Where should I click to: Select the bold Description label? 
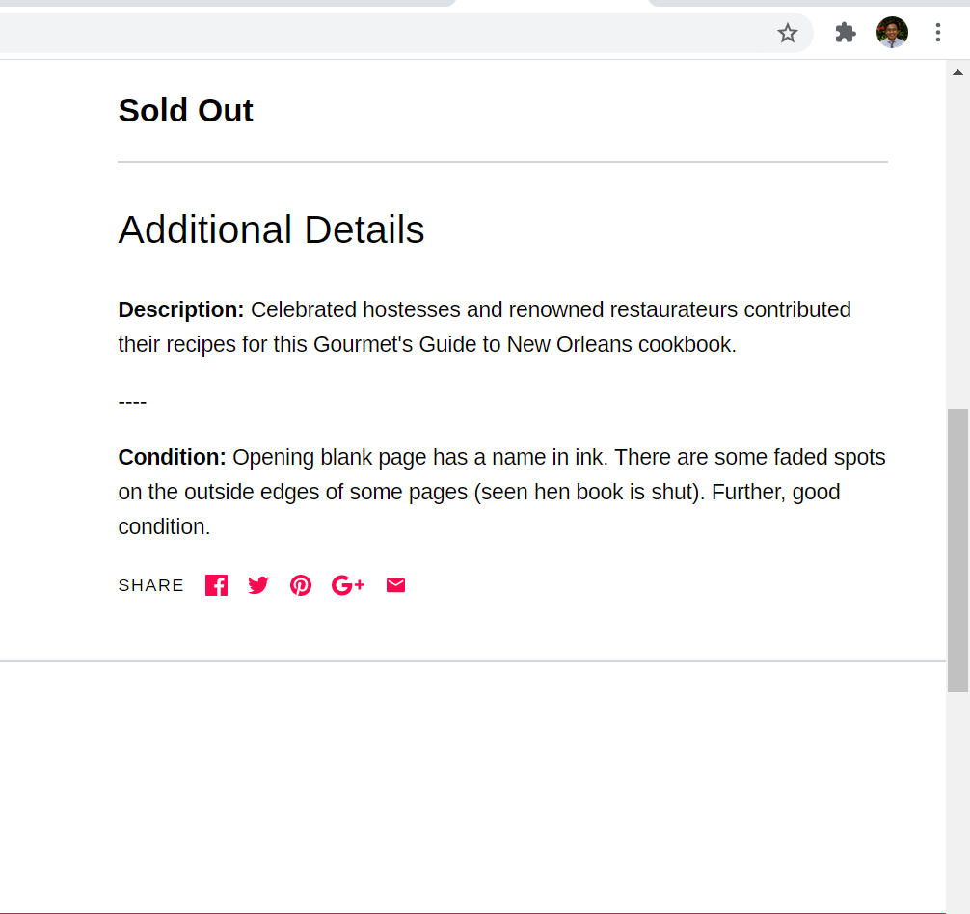point(181,309)
